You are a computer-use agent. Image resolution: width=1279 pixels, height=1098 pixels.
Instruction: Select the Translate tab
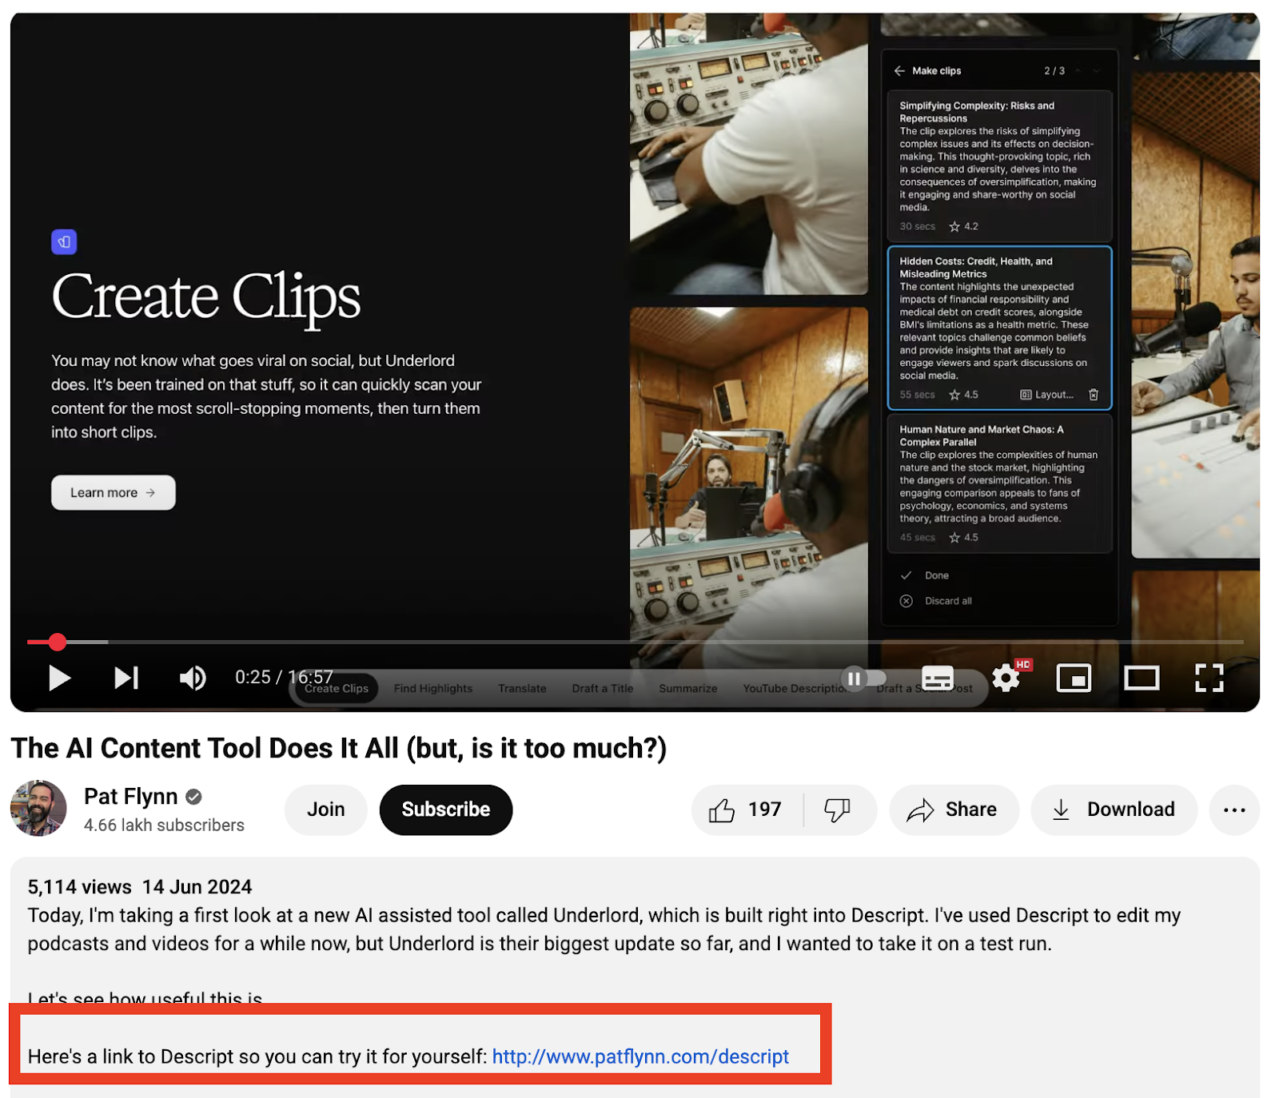(x=522, y=689)
